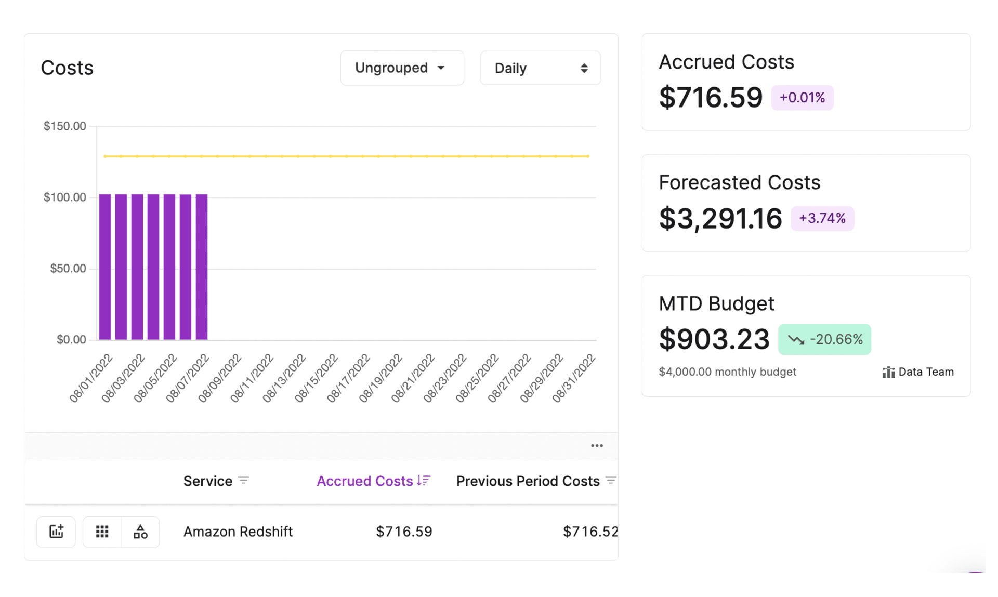Click the -20.66% budget change badge
The height and width of the screenshot is (597, 998).
coord(824,339)
